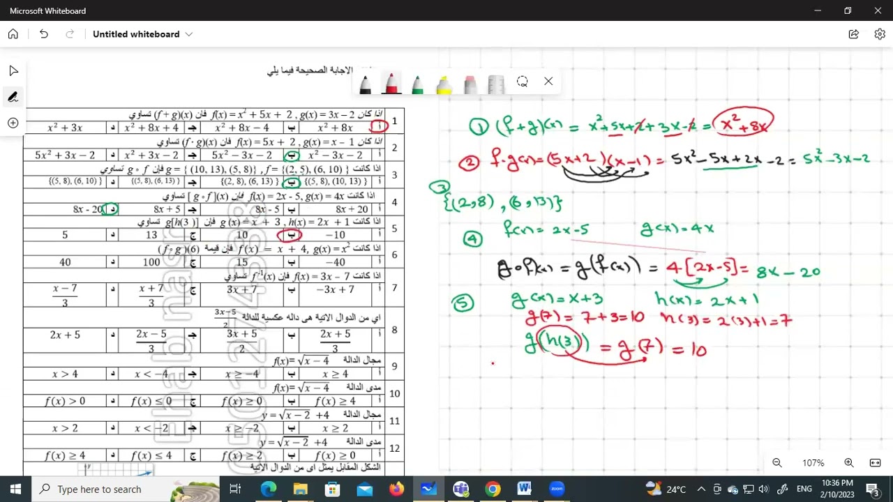Toggle the ruler tool
This screenshot has height=502, width=893.
pos(496,84)
